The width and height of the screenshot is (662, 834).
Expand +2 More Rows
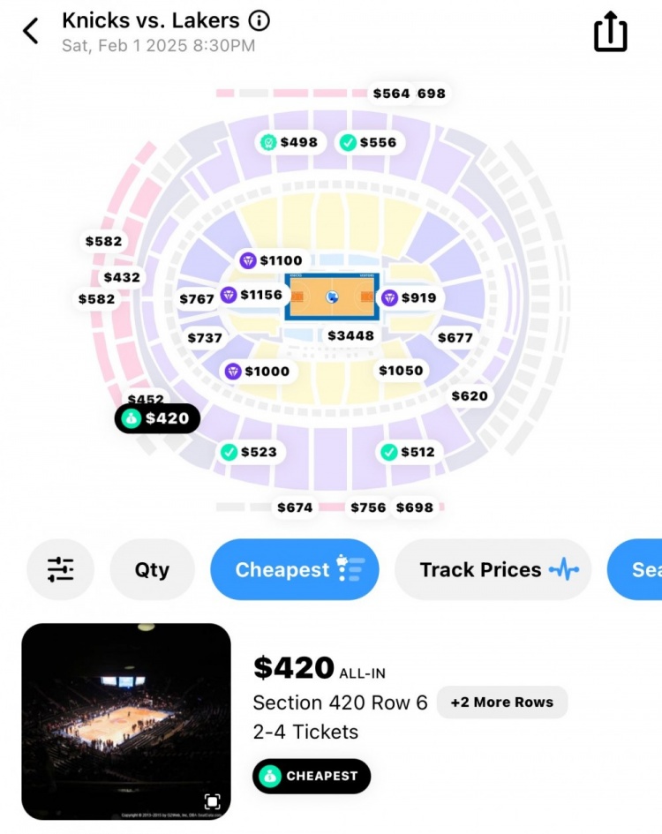[501, 703]
